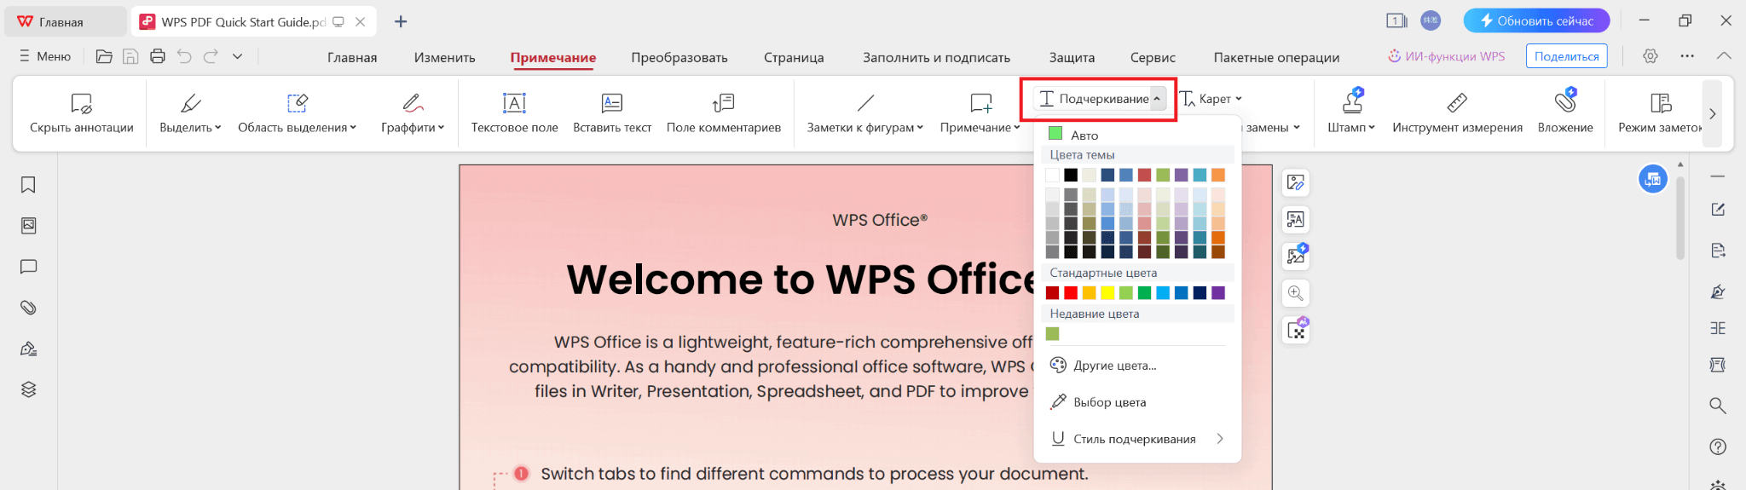Switch to the Page tab (Страница)
This screenshot has height=490, width=1746.
794,57
